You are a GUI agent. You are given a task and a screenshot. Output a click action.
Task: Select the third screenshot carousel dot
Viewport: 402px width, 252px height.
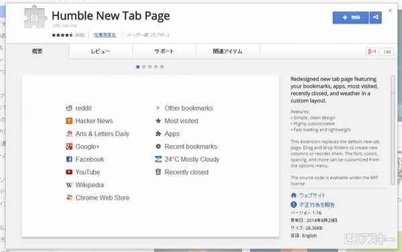pos(149,67)
